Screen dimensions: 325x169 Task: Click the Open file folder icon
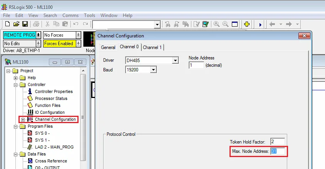[16, 24]
